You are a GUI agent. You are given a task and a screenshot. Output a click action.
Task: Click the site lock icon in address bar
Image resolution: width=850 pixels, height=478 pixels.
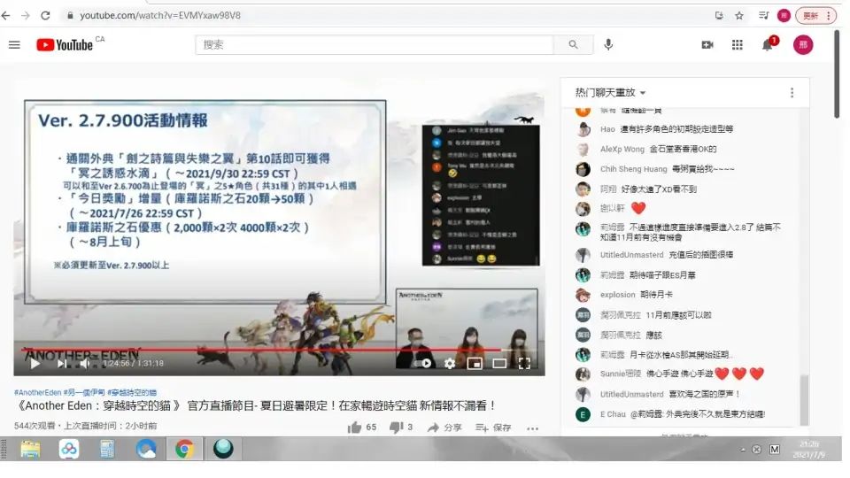pos(70,16)
